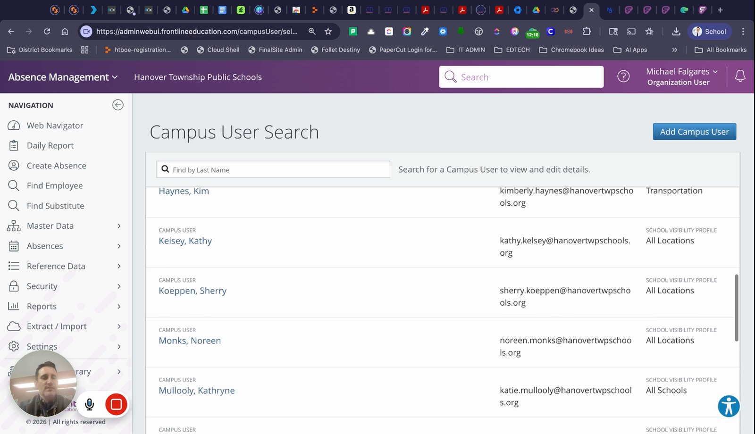Open campus user Haynes, Kim
Viewport: 755px width, 434px height.
click(184, 191)
